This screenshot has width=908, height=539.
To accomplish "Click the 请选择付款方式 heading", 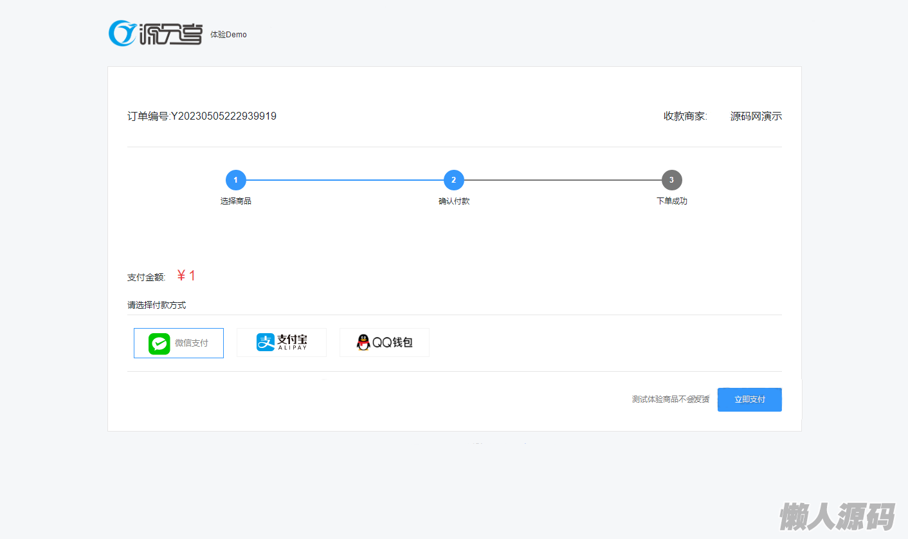I will pos(157,305).
